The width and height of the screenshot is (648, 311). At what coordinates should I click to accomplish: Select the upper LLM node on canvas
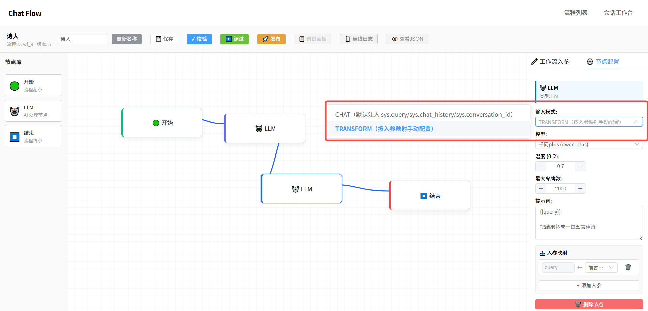[265, 129]
